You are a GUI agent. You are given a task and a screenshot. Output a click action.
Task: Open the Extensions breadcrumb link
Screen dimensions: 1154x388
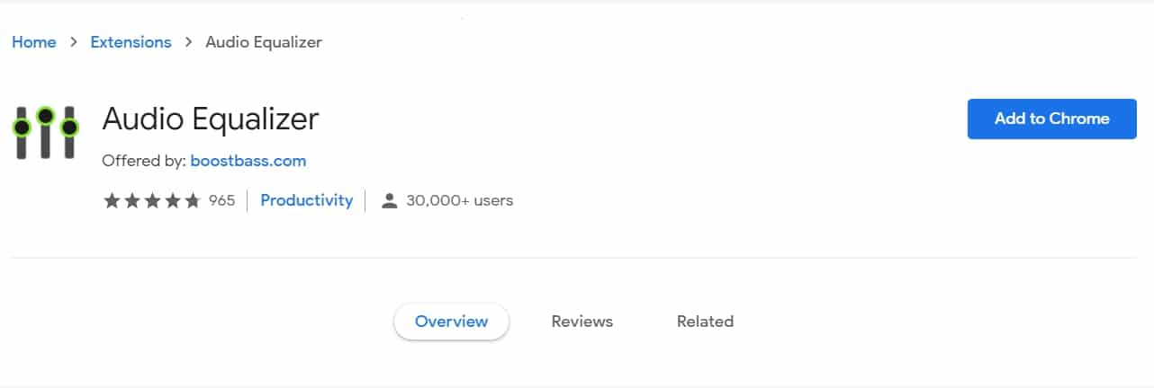coord(131,42)
